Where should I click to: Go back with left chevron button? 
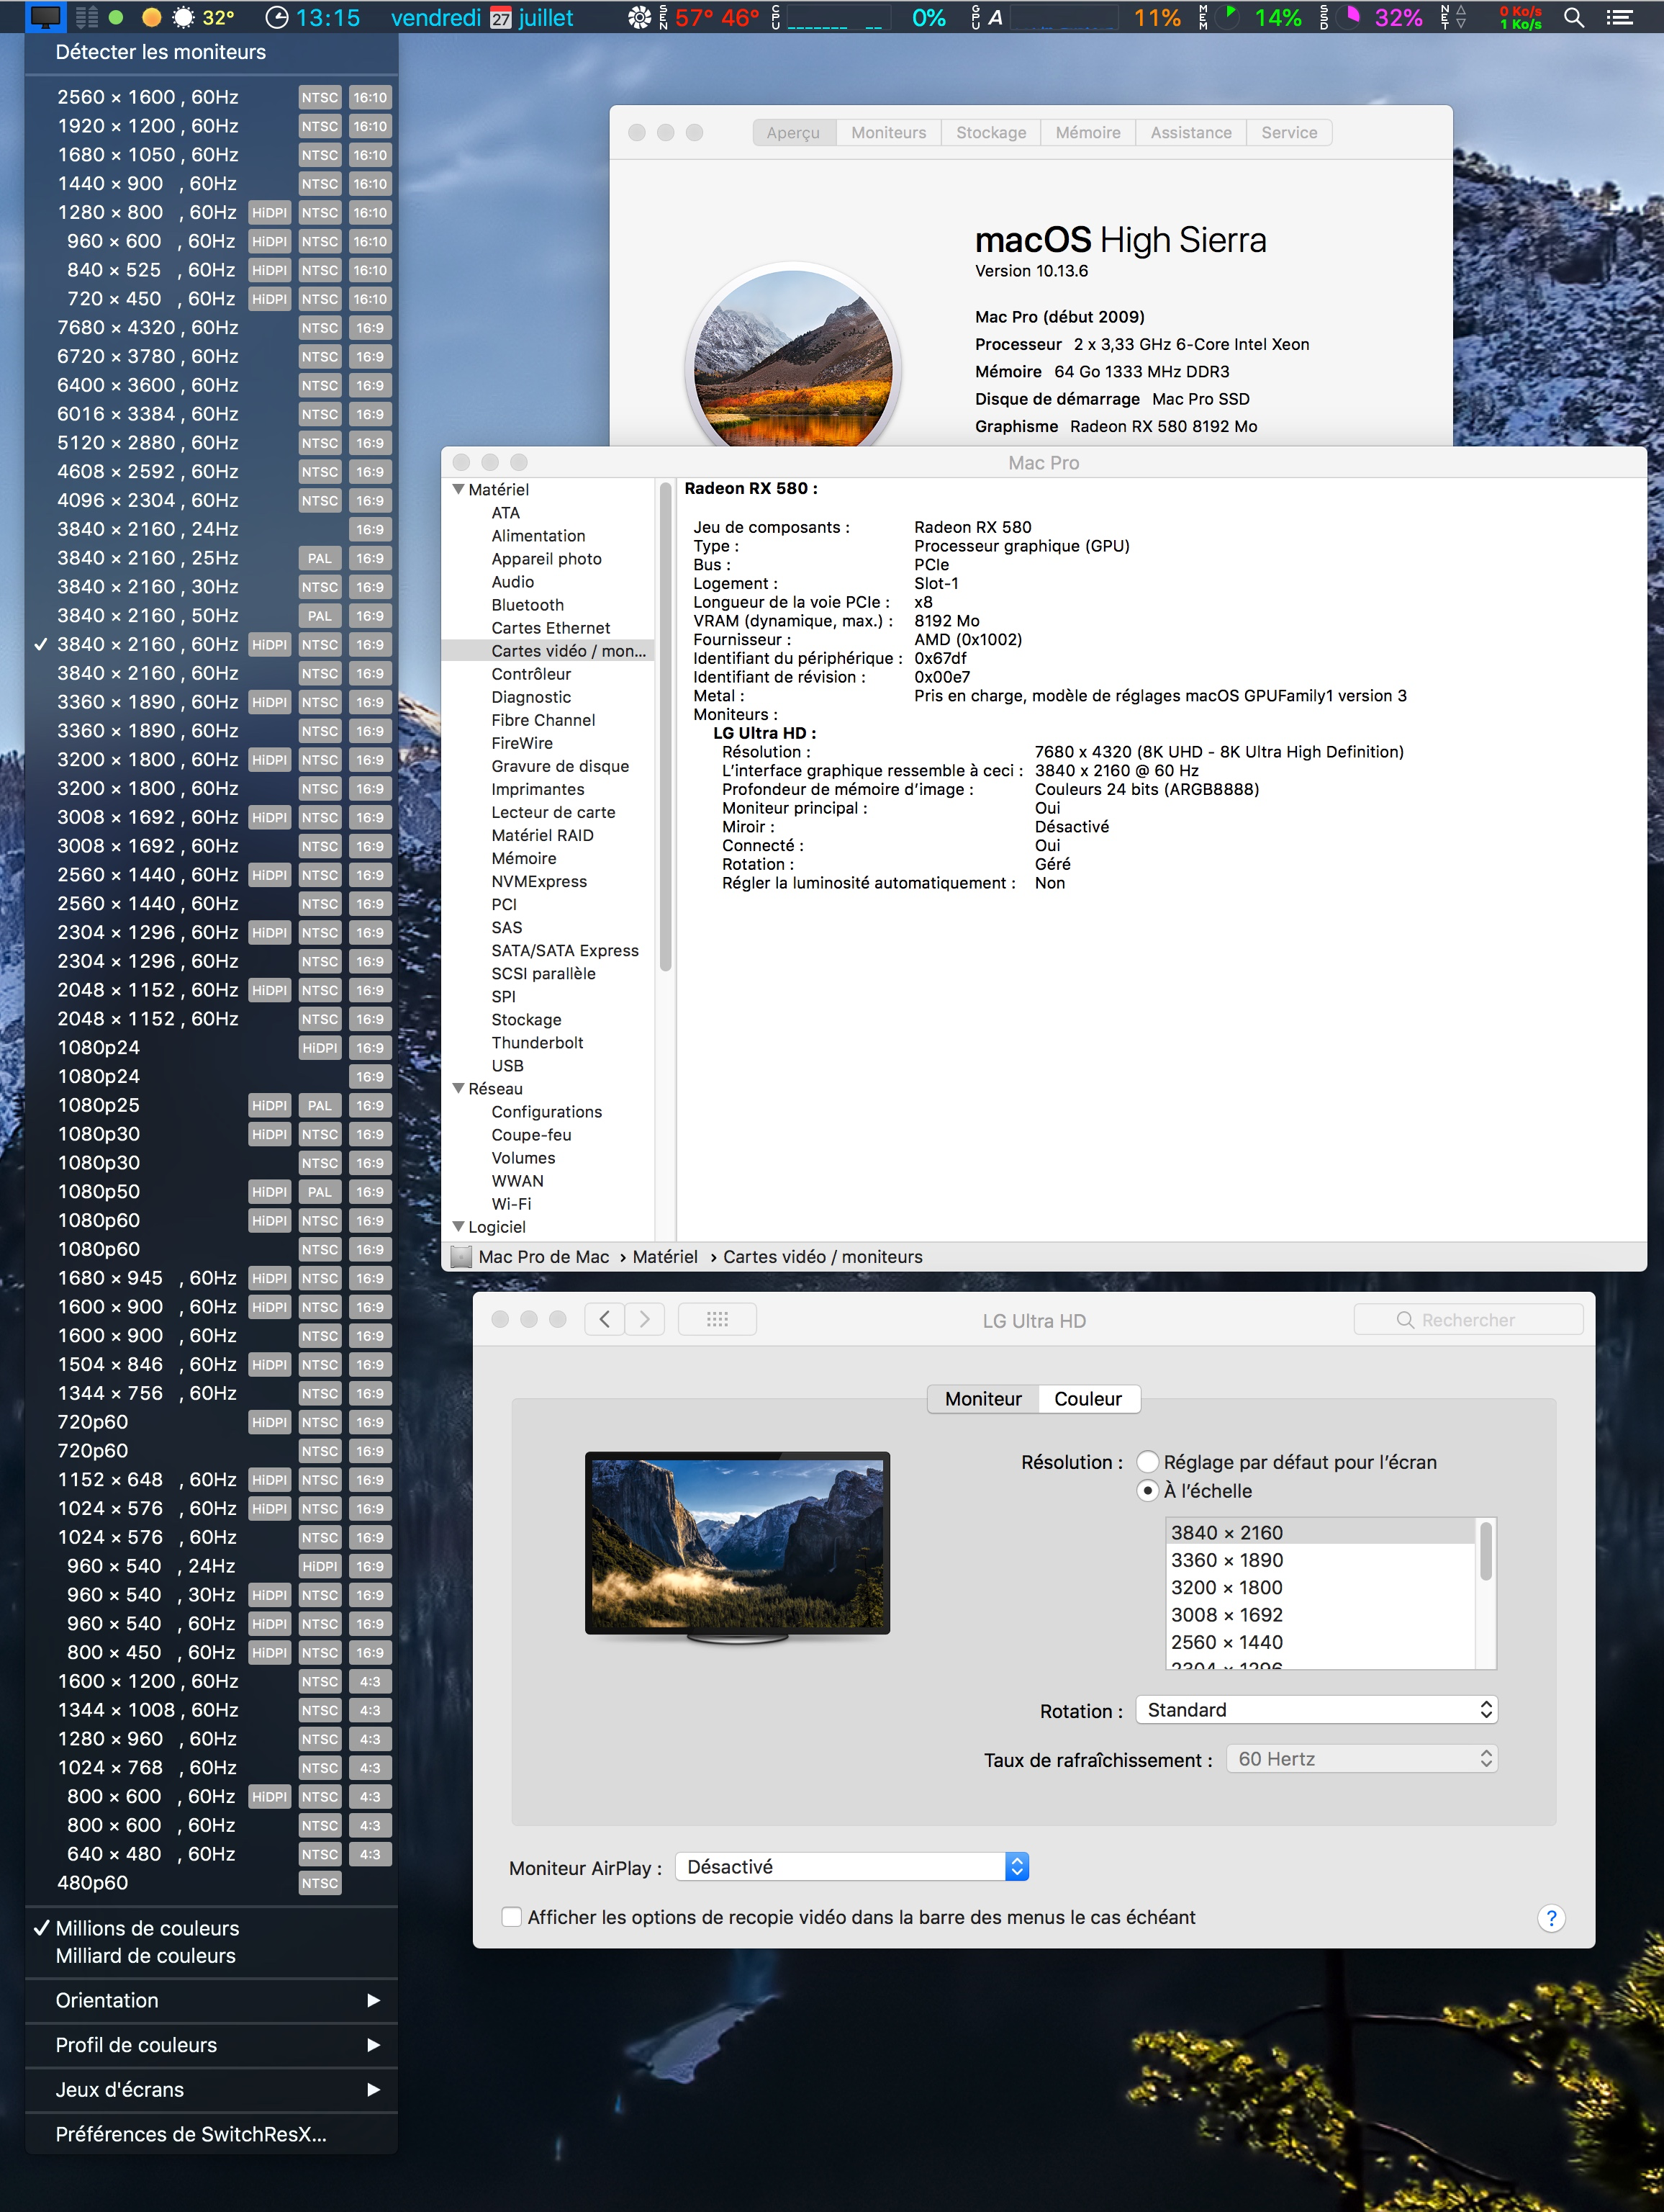tap(605, 1319)
